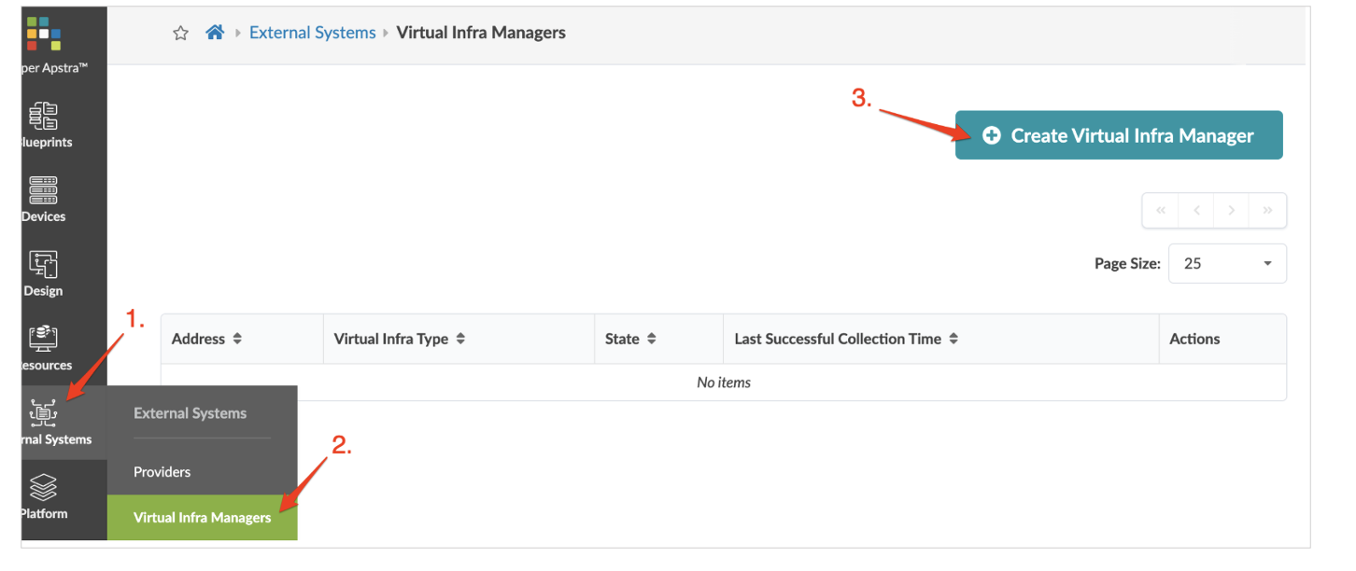Open the Resources sidebar icon
Screen dimensions: 1356x571
tap(44, 338)
